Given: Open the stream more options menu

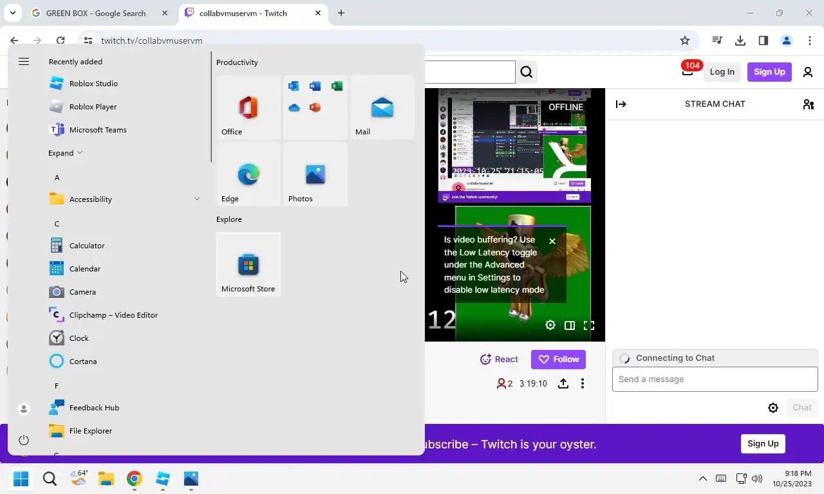Looking at the screenshot, I should pos(583,383).
